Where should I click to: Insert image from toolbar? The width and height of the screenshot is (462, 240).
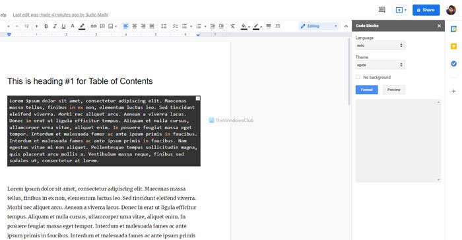click(111, 26)
